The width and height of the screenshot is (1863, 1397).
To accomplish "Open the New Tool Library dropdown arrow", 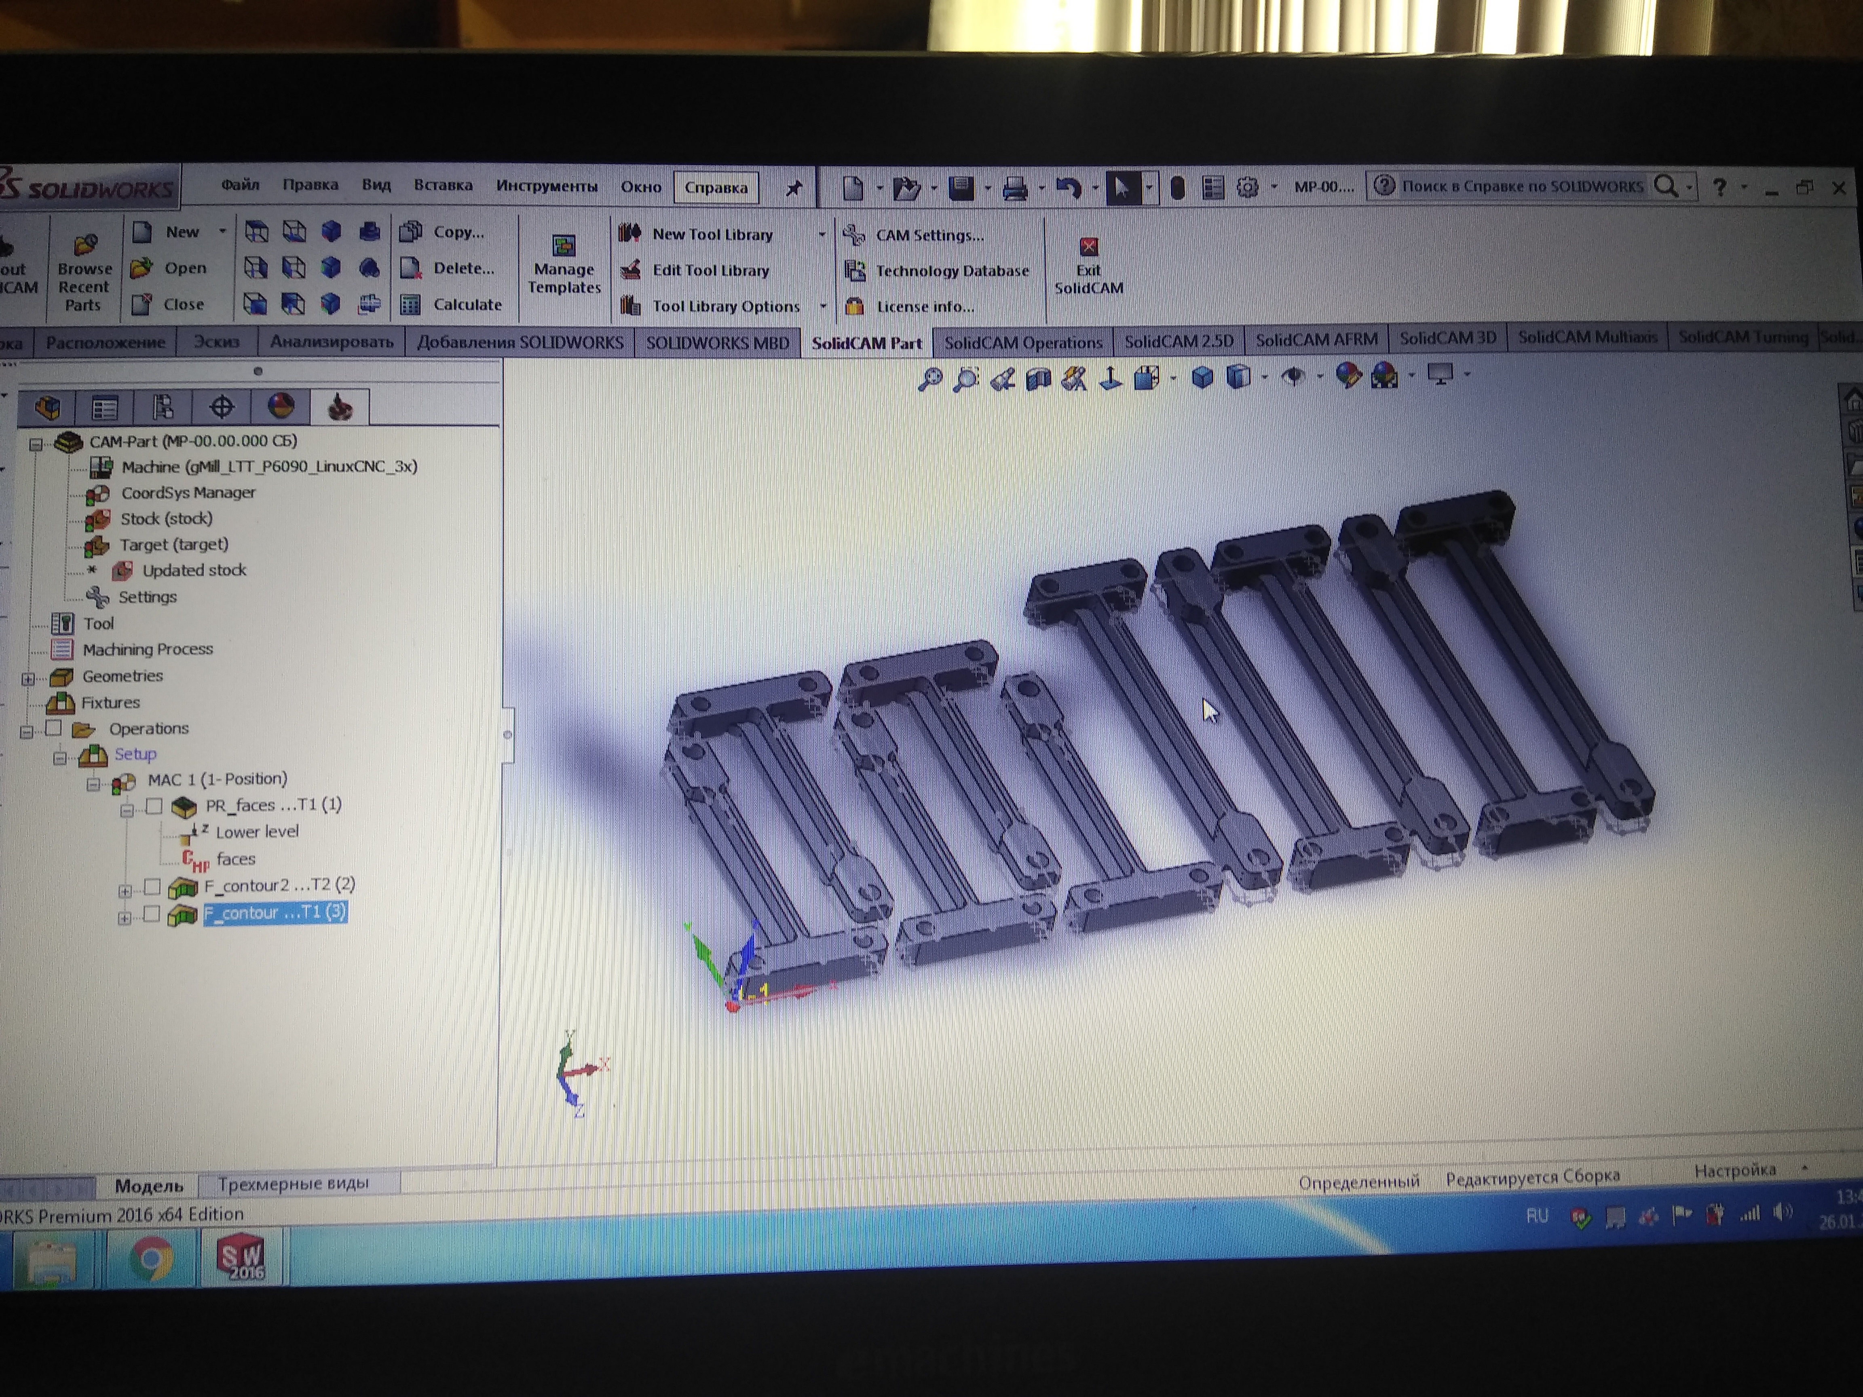I will click(822, 234).
